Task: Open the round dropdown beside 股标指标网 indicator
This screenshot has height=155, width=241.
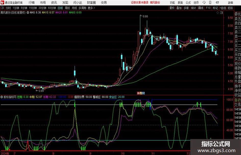Action: 2,97
